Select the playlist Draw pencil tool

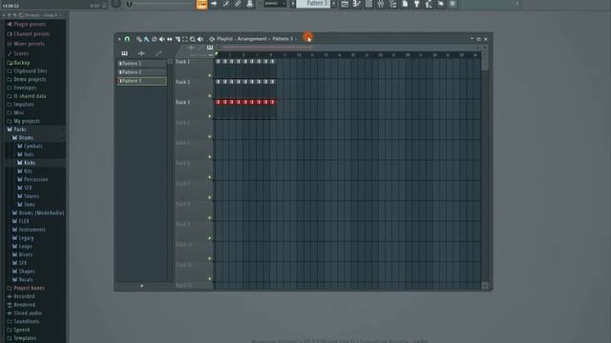[x=138, y=39]
